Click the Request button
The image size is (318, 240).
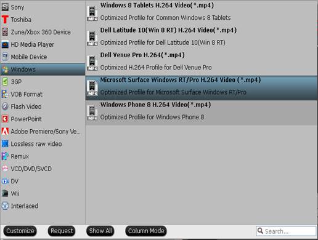[62, 231]
